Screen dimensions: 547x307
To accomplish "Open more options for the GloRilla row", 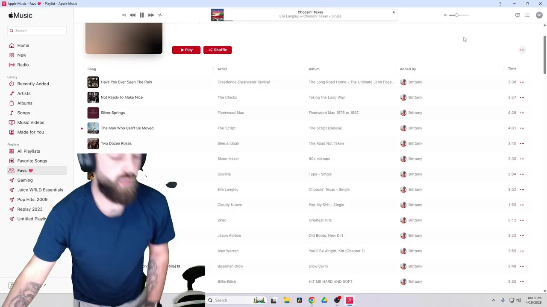I will tap(522, 174).
